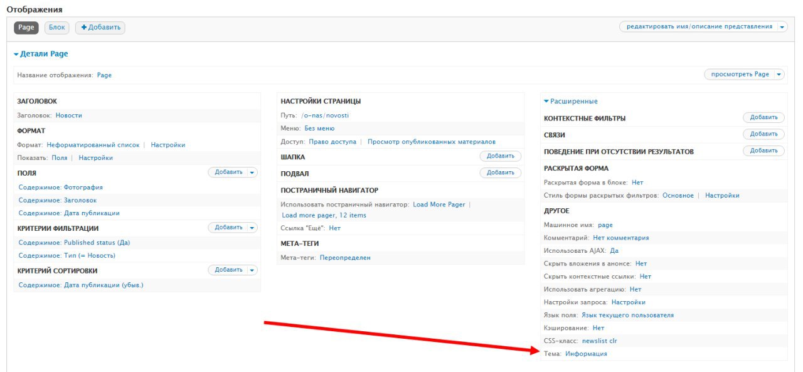Viewport: 803px width, 372px height.
Task: Click the Добавить display button at top
Action: click(100, 28)
